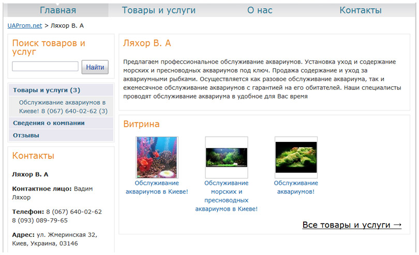Open Отзывы sidebar item
Viewport: 419px width, 255px height.
(x=61, y=135)
